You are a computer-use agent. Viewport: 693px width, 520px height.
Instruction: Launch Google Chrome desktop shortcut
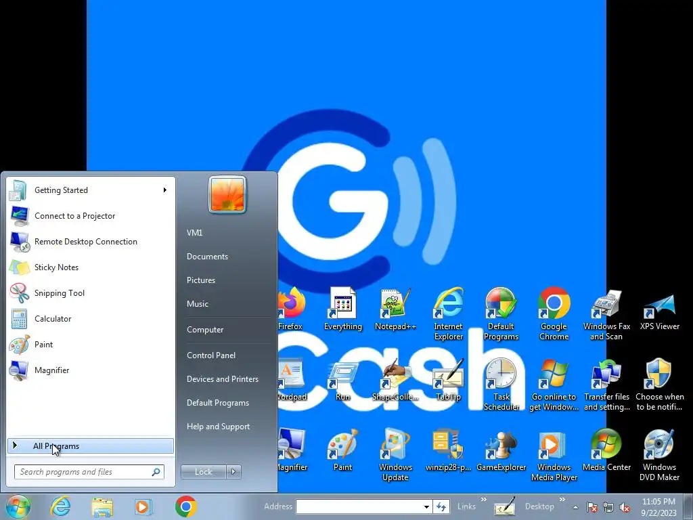pos(554,314)
